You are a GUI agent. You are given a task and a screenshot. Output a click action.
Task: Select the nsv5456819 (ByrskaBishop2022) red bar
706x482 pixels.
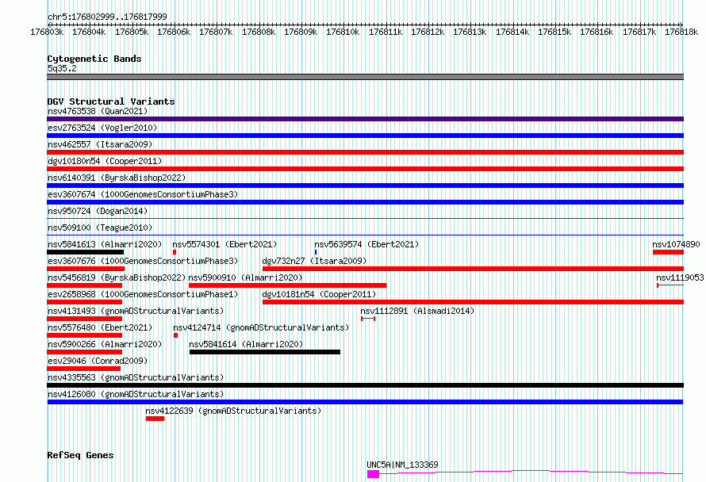[85, 285]
